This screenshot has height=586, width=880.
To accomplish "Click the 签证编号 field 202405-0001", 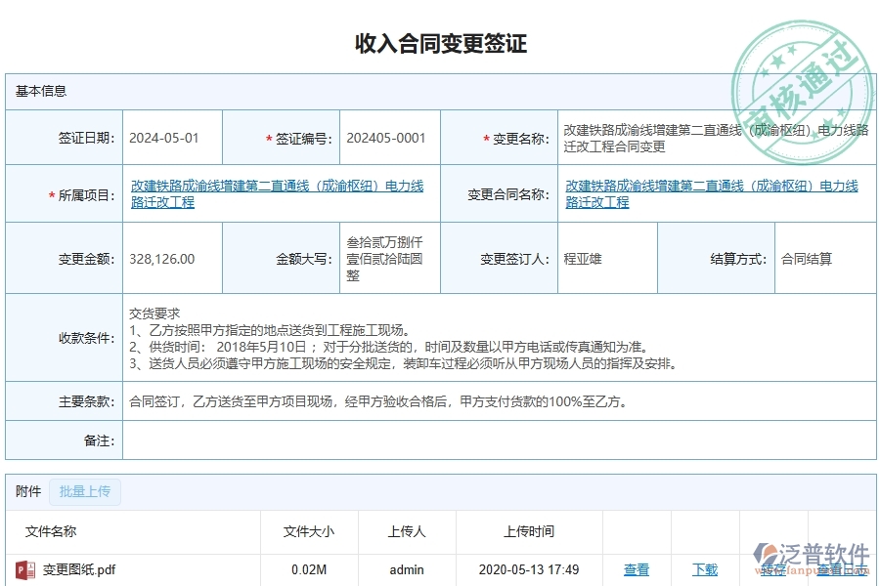I will coord(387,138).
